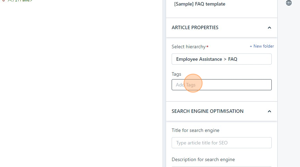
Task: Click the SEARCH ENGINE OPTIMISATION header title
Action: (208, 111)
